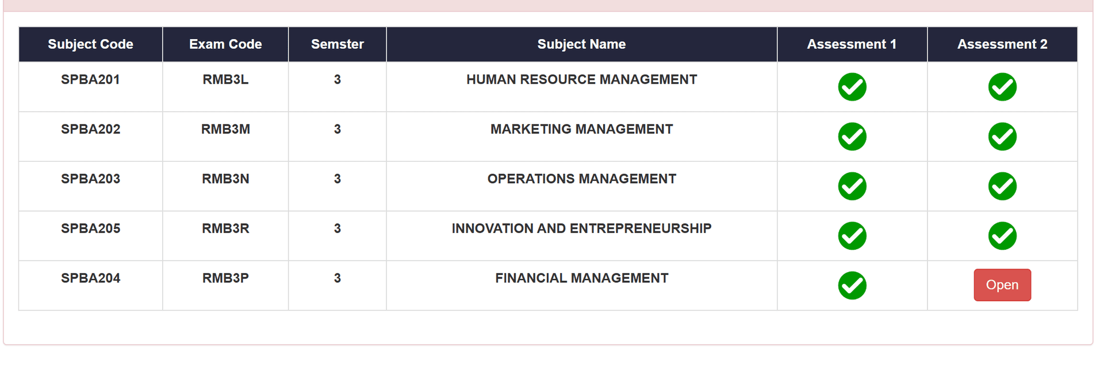Click Assessment 1 checkmark for Operations Management
1104x380 pixels.
[x=852, y=187]
